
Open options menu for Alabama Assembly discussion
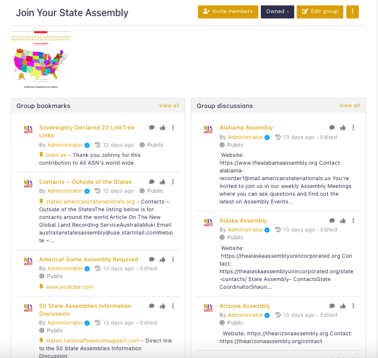(353, 127)
